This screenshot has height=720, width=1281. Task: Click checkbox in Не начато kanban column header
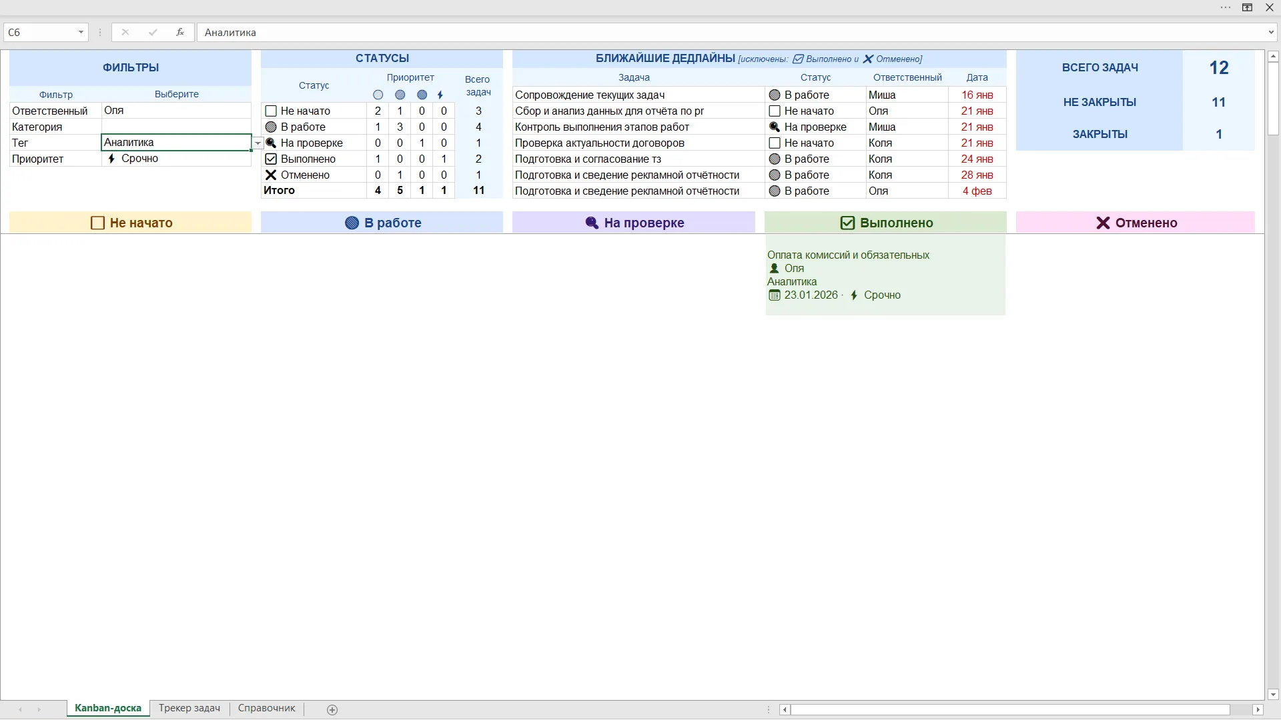(x=97, y=223)
